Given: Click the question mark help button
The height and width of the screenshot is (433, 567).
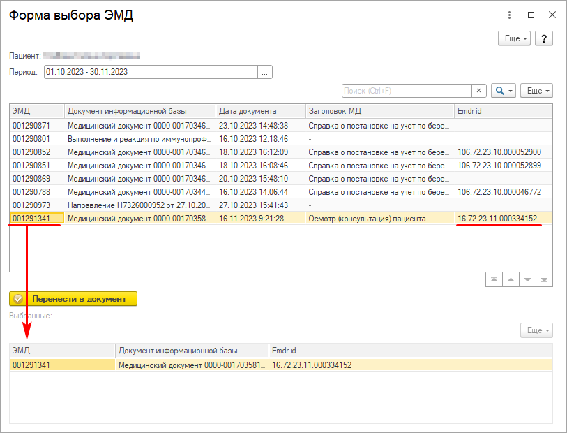Looking at the screenshot, I should tap(543, 38).
